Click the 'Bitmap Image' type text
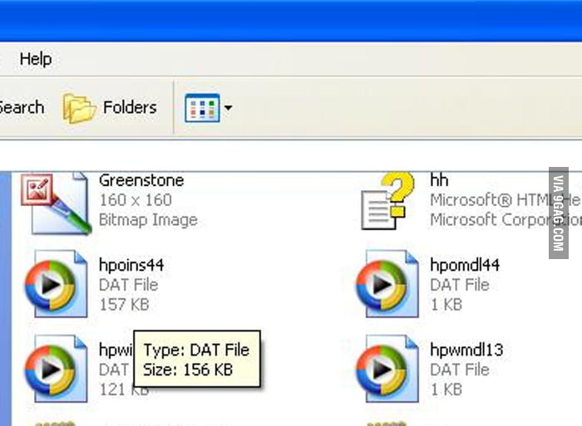The image size is (582, 426). (x=148, y=220)
